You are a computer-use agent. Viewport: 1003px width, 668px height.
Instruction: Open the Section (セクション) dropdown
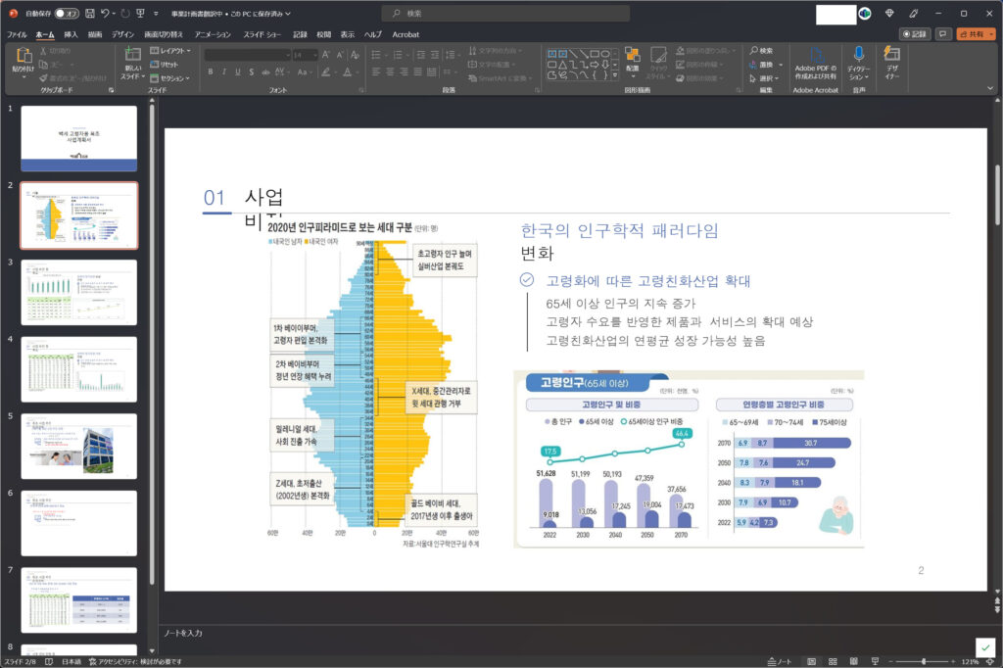(x=174, y=78)
